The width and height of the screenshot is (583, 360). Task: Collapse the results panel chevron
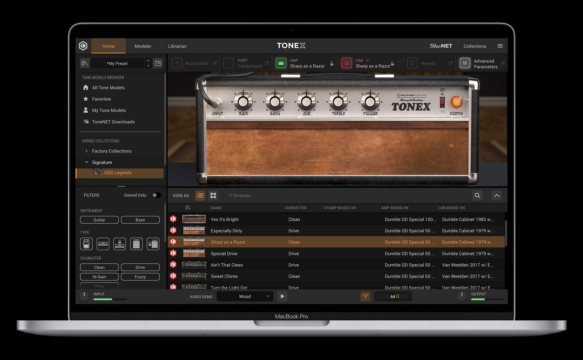pyautogui.click(x=497, y=196)
